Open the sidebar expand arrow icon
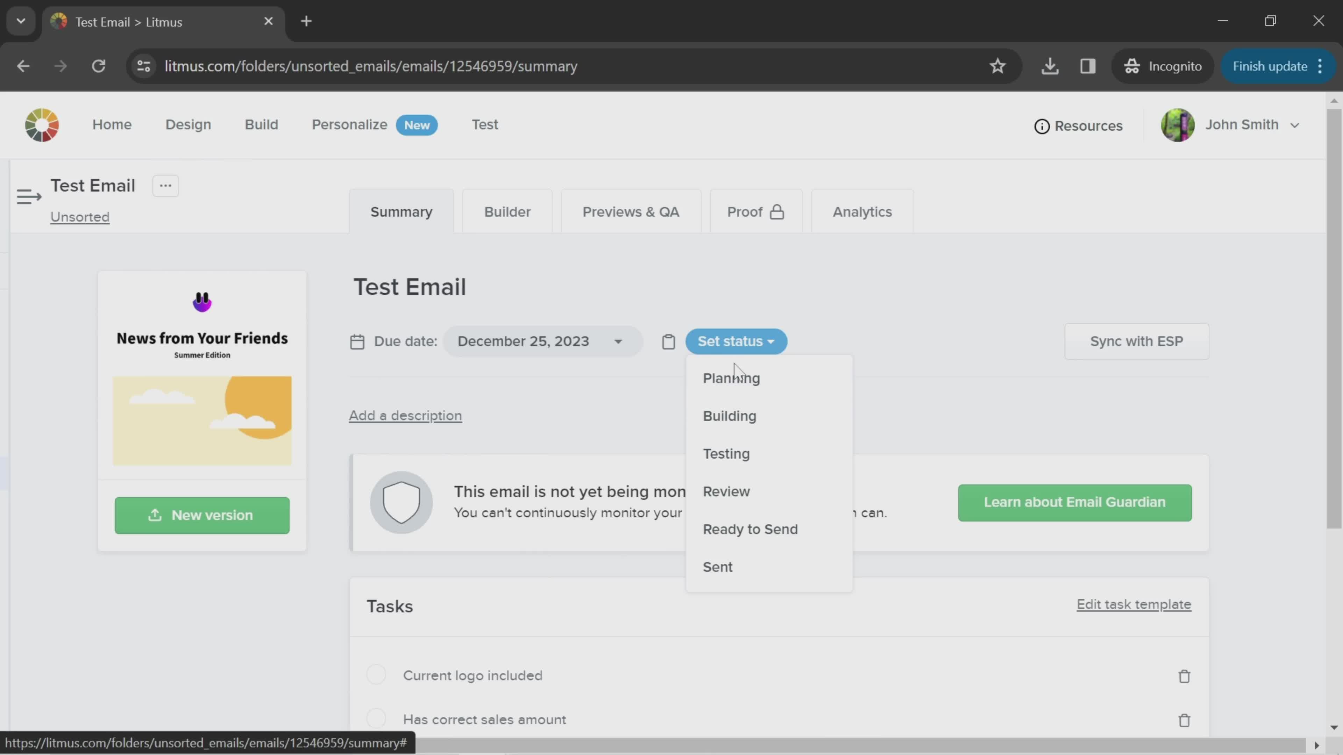Image resolution: width=1343 pixels, height=755 pixels. coord(29,197)
